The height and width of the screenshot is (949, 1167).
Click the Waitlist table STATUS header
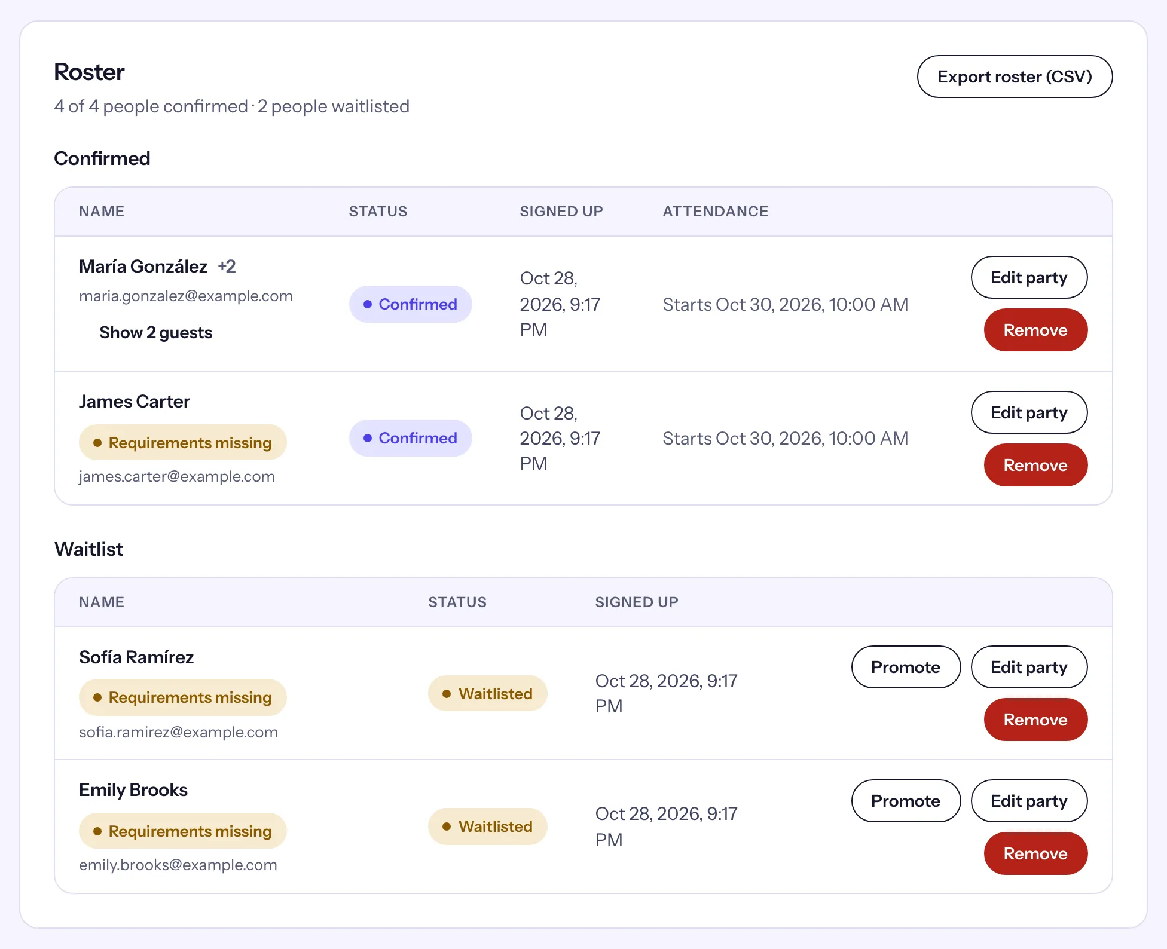point(457,602)
